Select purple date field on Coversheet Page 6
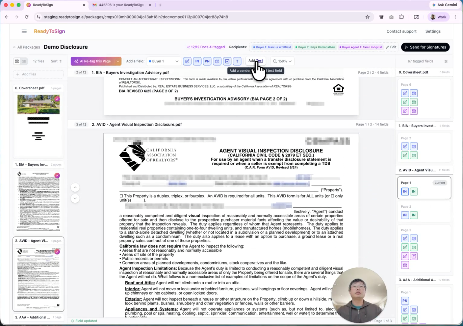463x326 pixels. coord(414,111)
